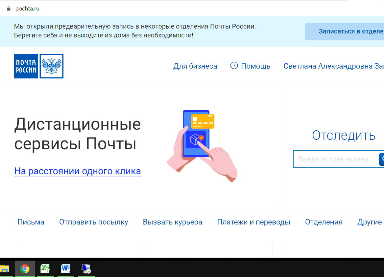Select Платежи и переводы menu item
This screenshot has width=384, height=277.
(254, 222)
